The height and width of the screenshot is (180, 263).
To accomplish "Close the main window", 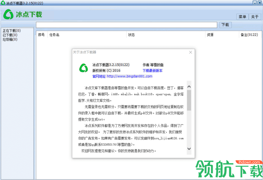I will tap(260, 3).
